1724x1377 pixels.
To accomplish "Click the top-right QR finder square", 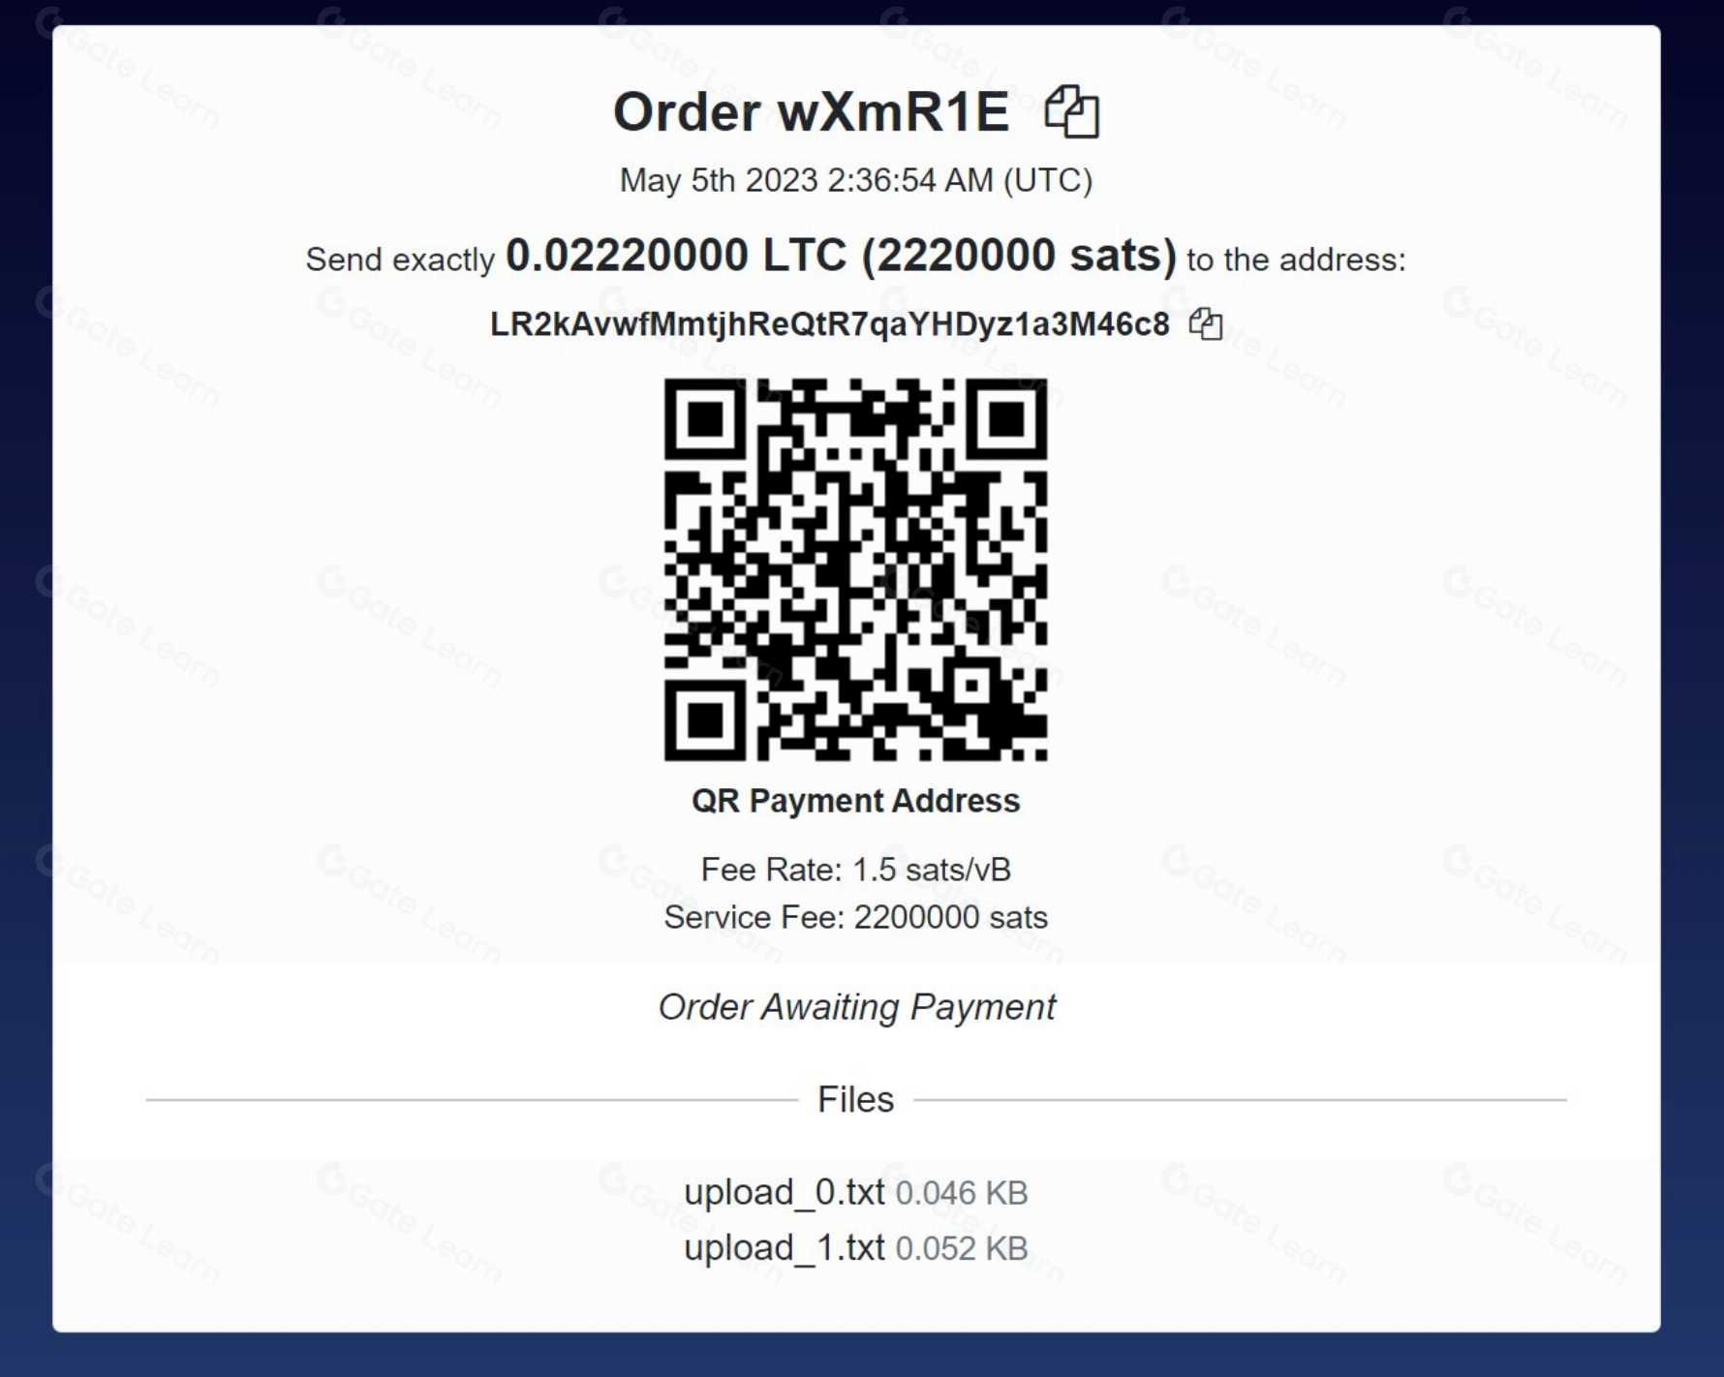I will tap(1006, 419).
